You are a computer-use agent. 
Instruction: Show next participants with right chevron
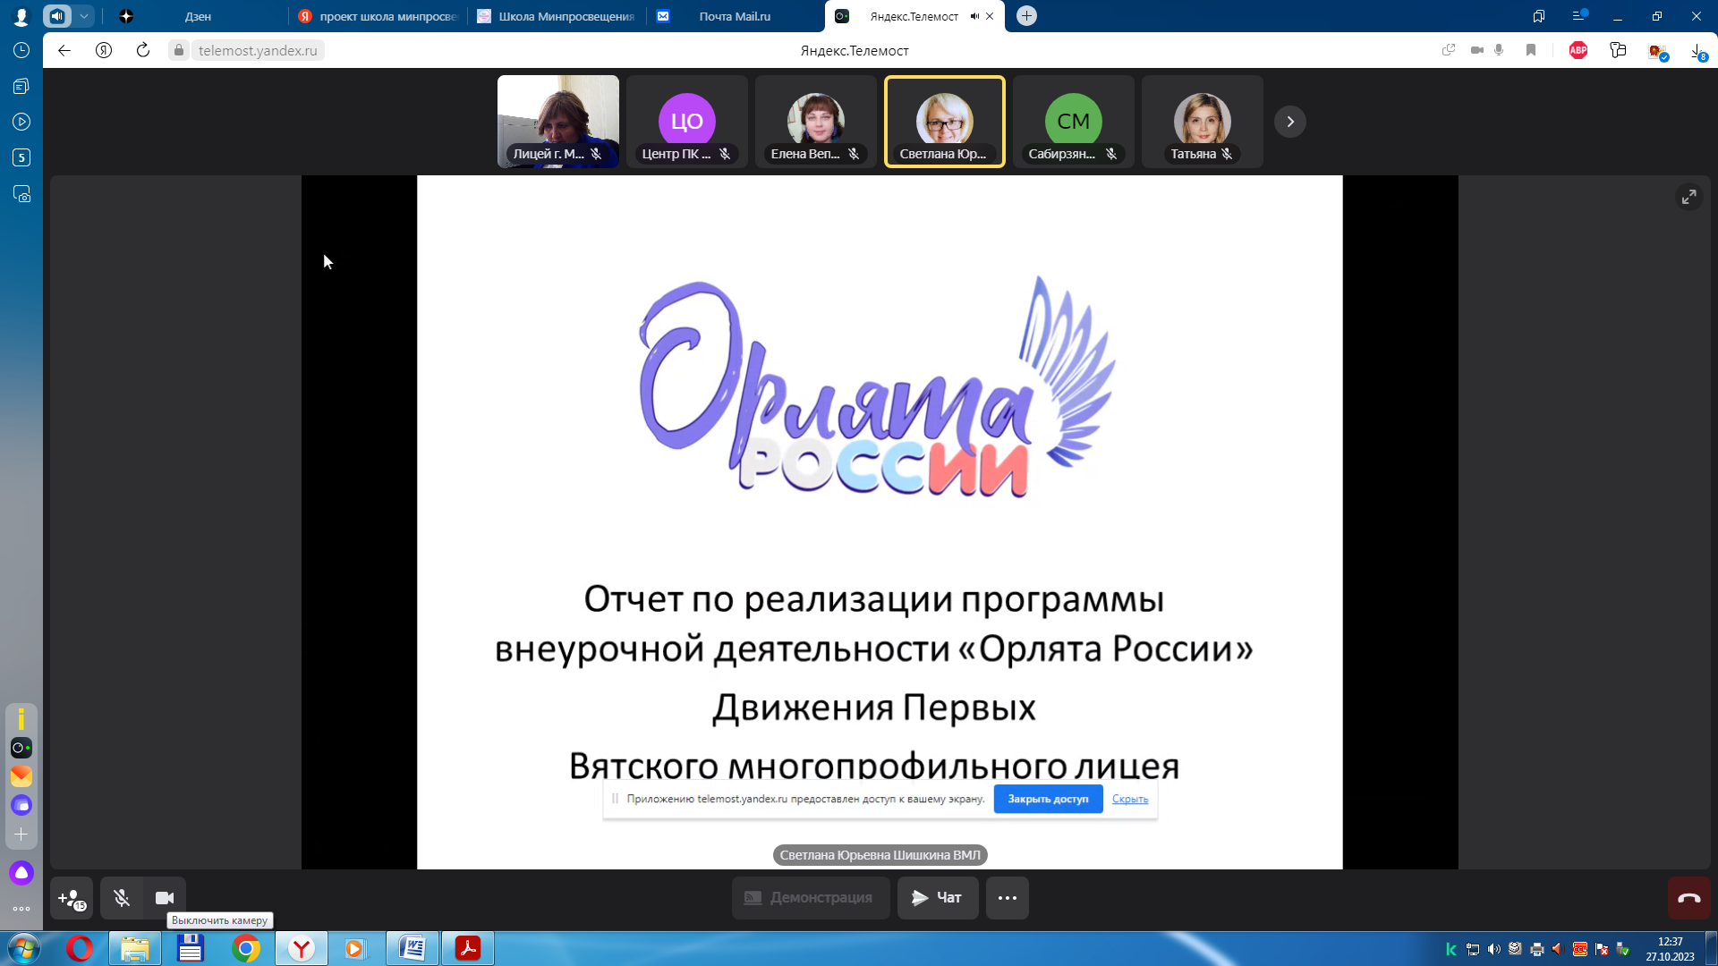tap(1290, 122)
